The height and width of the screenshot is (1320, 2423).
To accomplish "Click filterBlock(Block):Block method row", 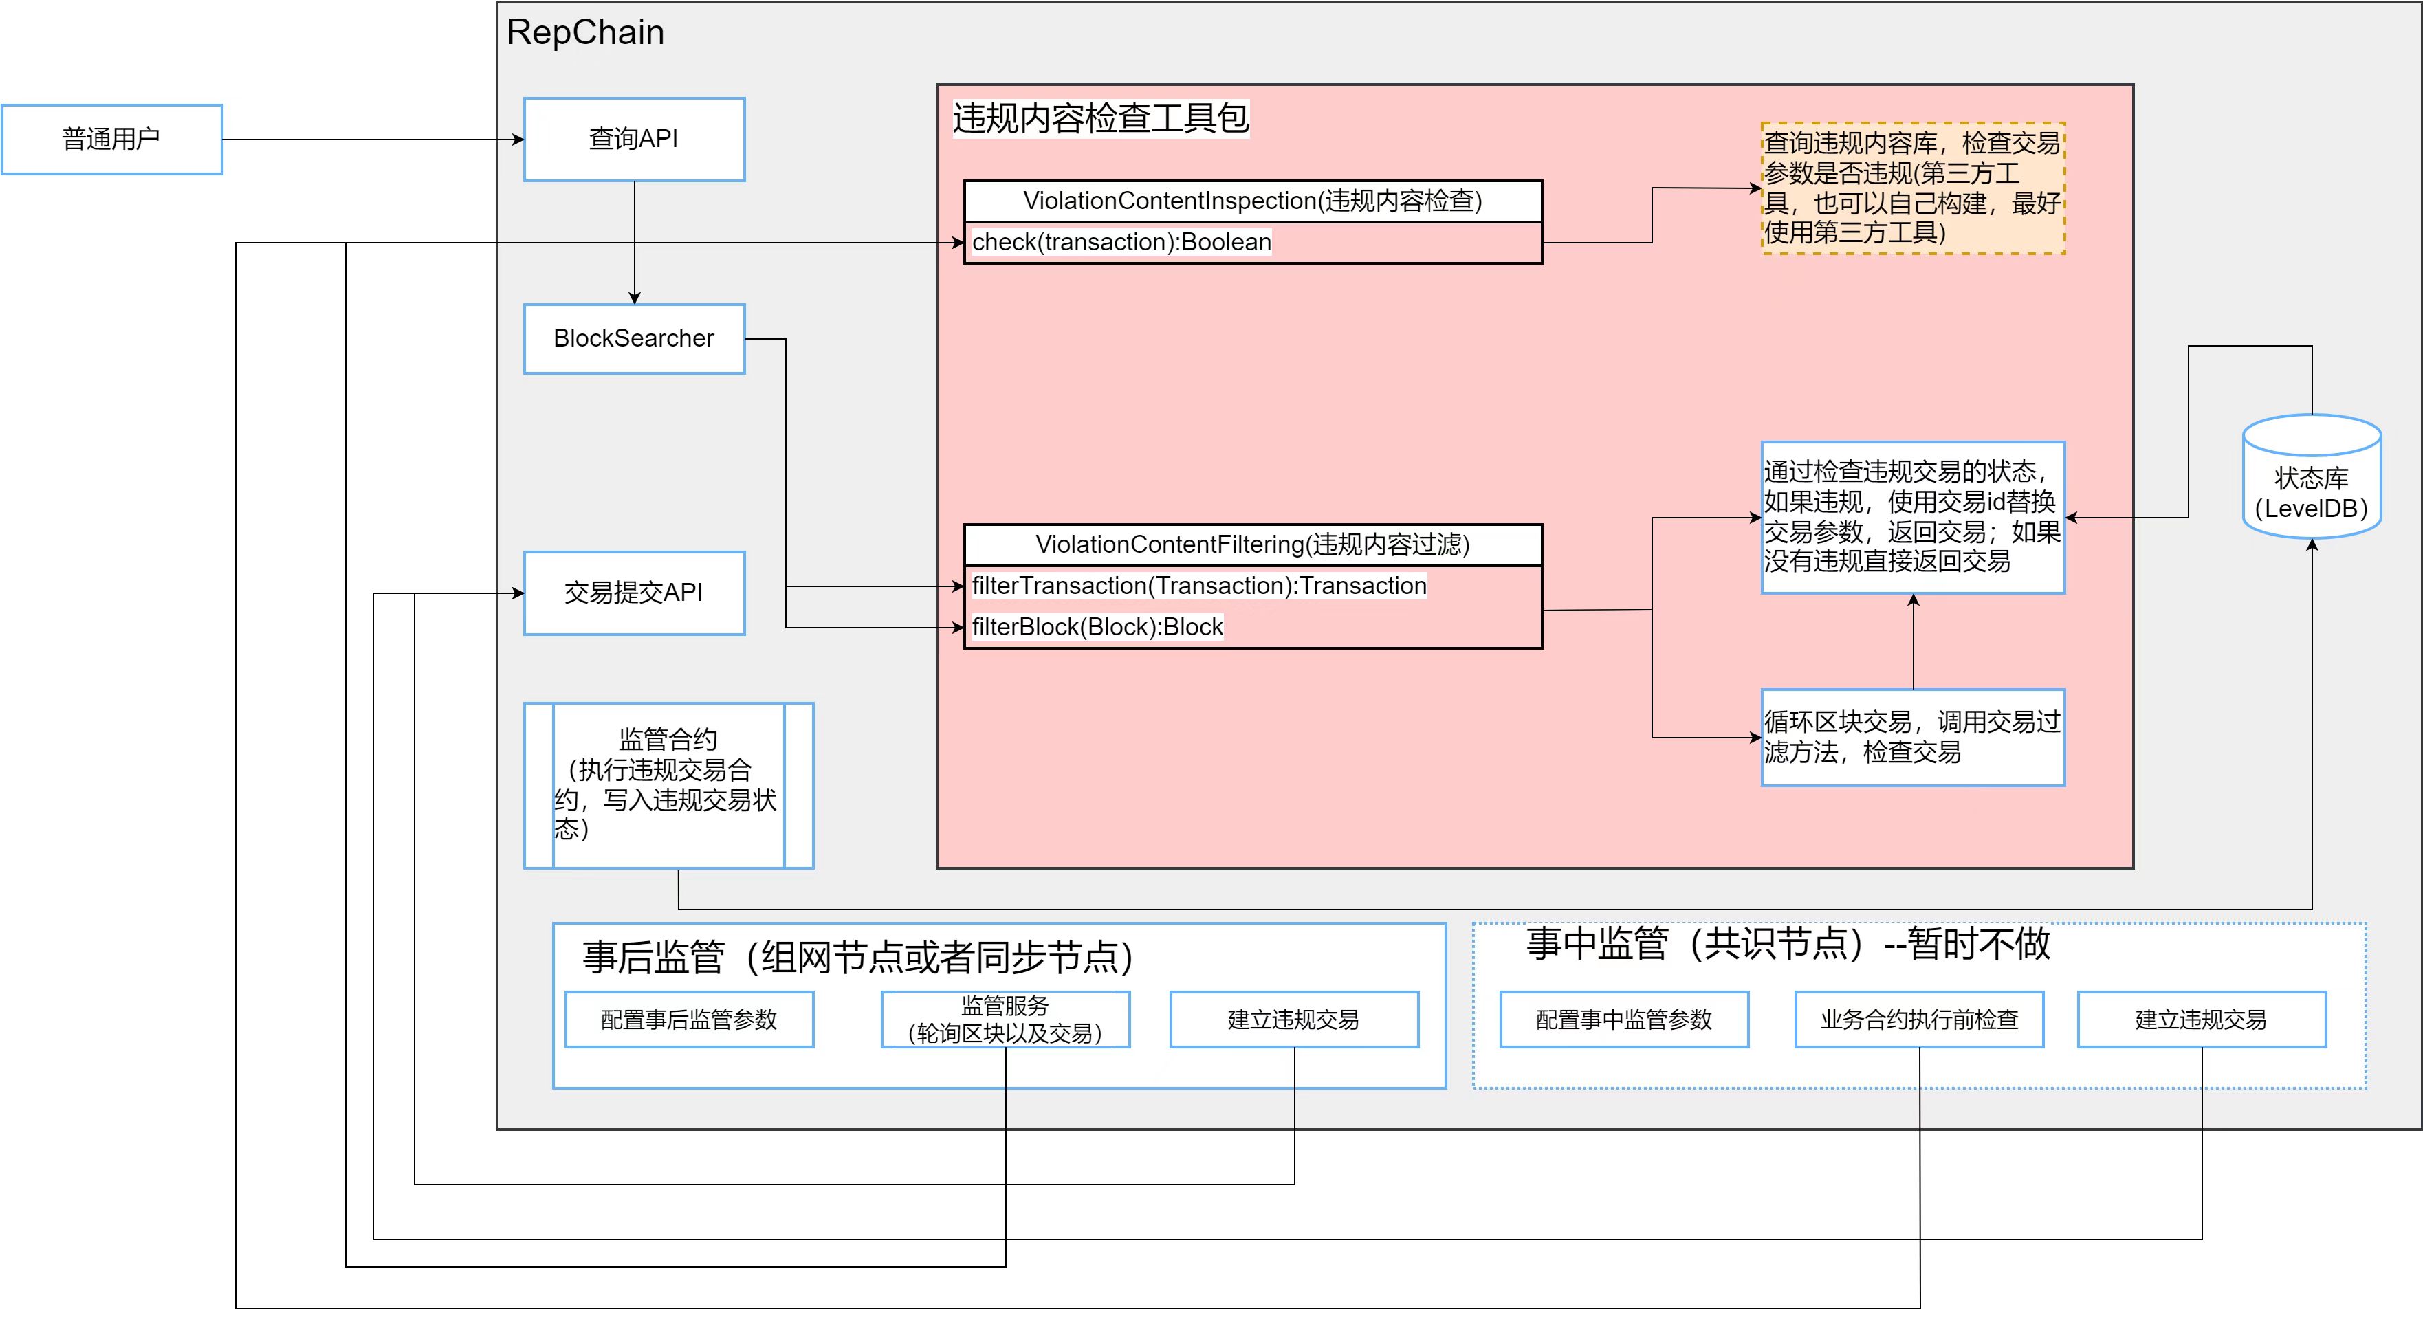I will (x=1253, y=628).
